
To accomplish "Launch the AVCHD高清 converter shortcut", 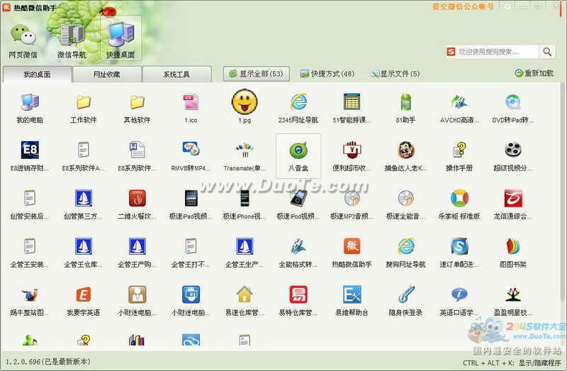I will click(x=459, y=109).
